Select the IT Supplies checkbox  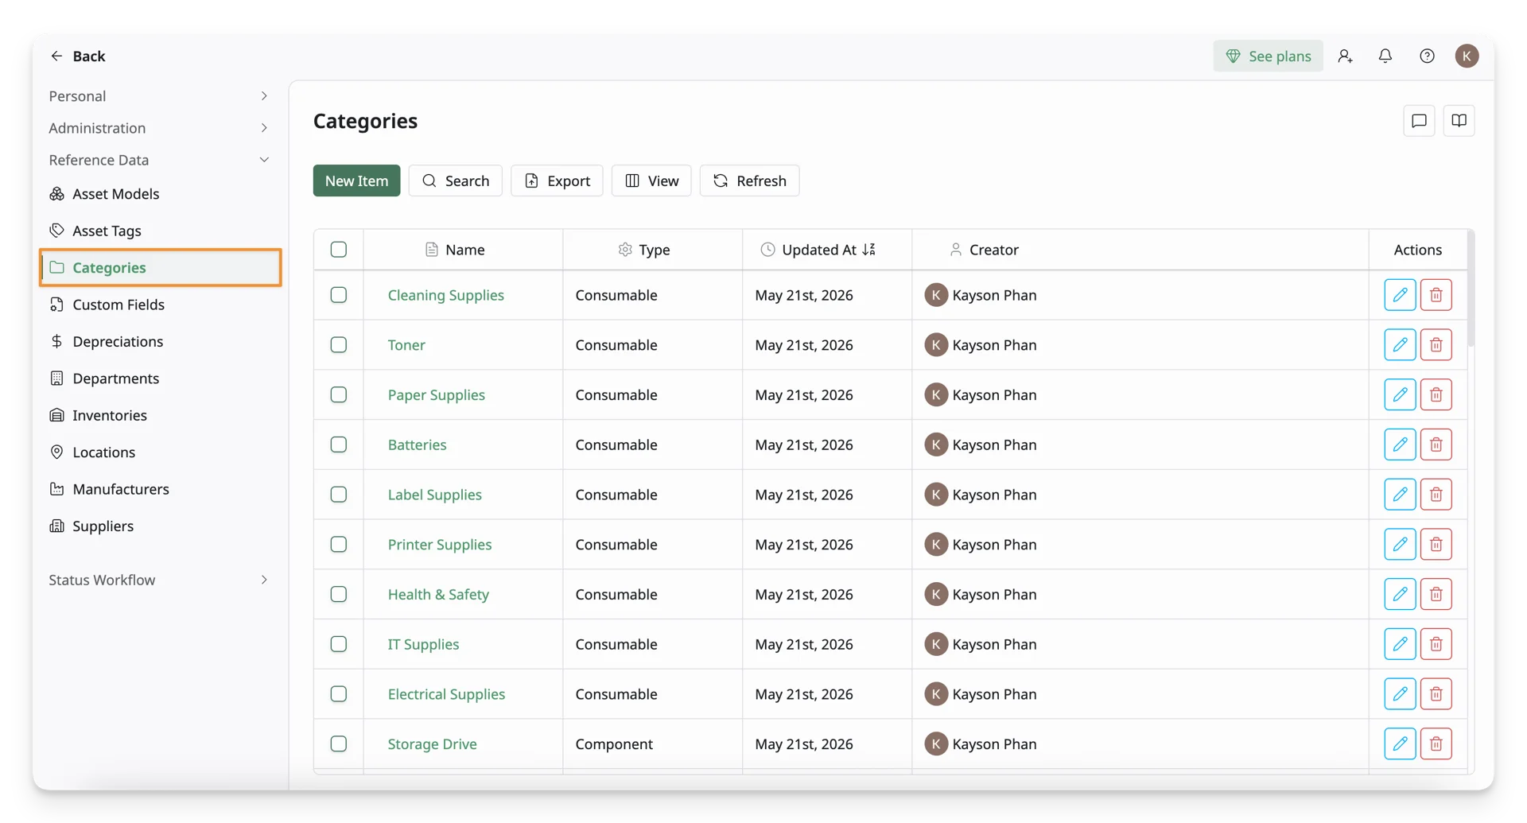(339, 644)
